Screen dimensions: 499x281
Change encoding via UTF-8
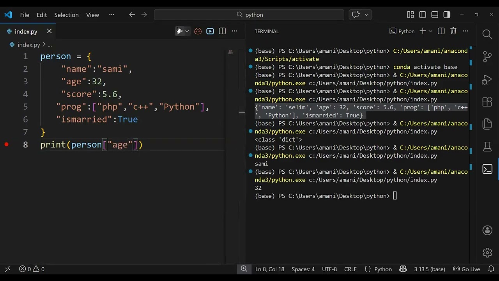(329, 269)
